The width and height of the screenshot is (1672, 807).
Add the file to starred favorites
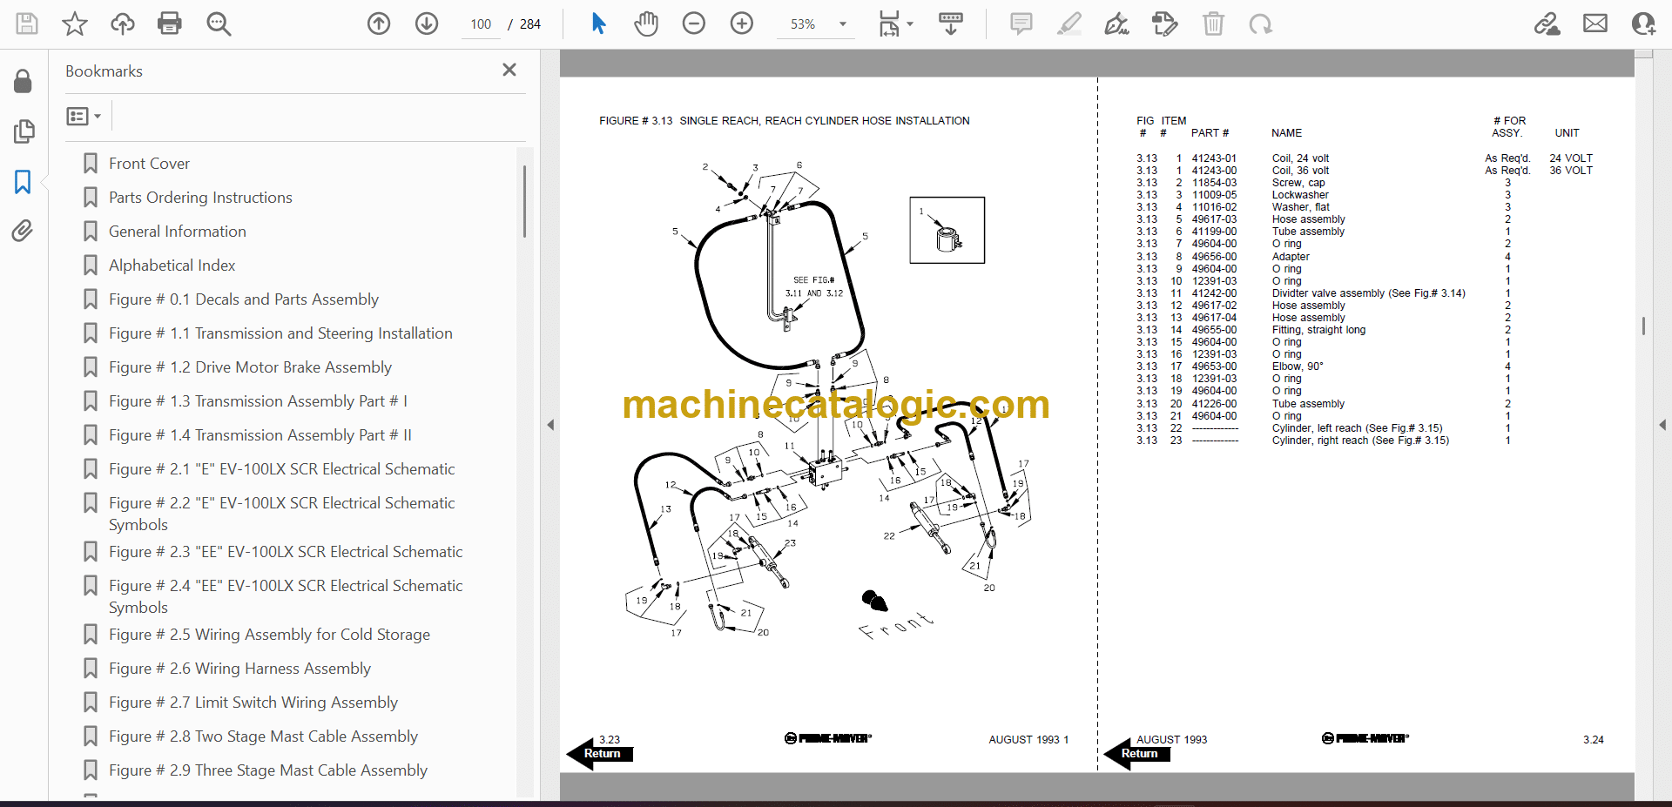(75, 24)
